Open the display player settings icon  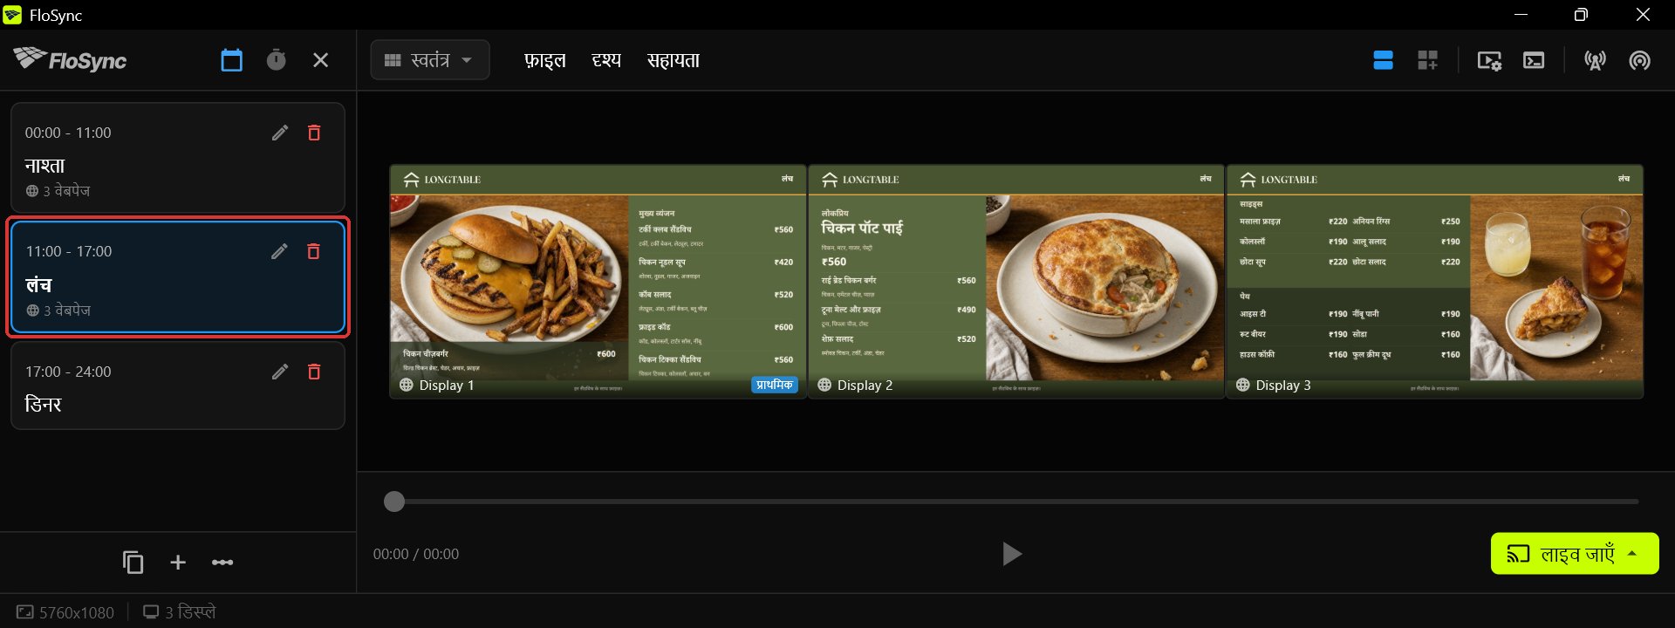(x=1489, y=60)
